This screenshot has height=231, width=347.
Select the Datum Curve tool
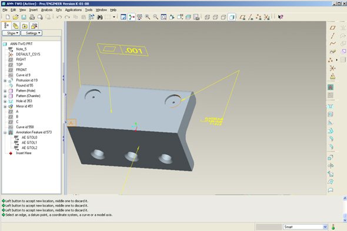click(332, 43)
